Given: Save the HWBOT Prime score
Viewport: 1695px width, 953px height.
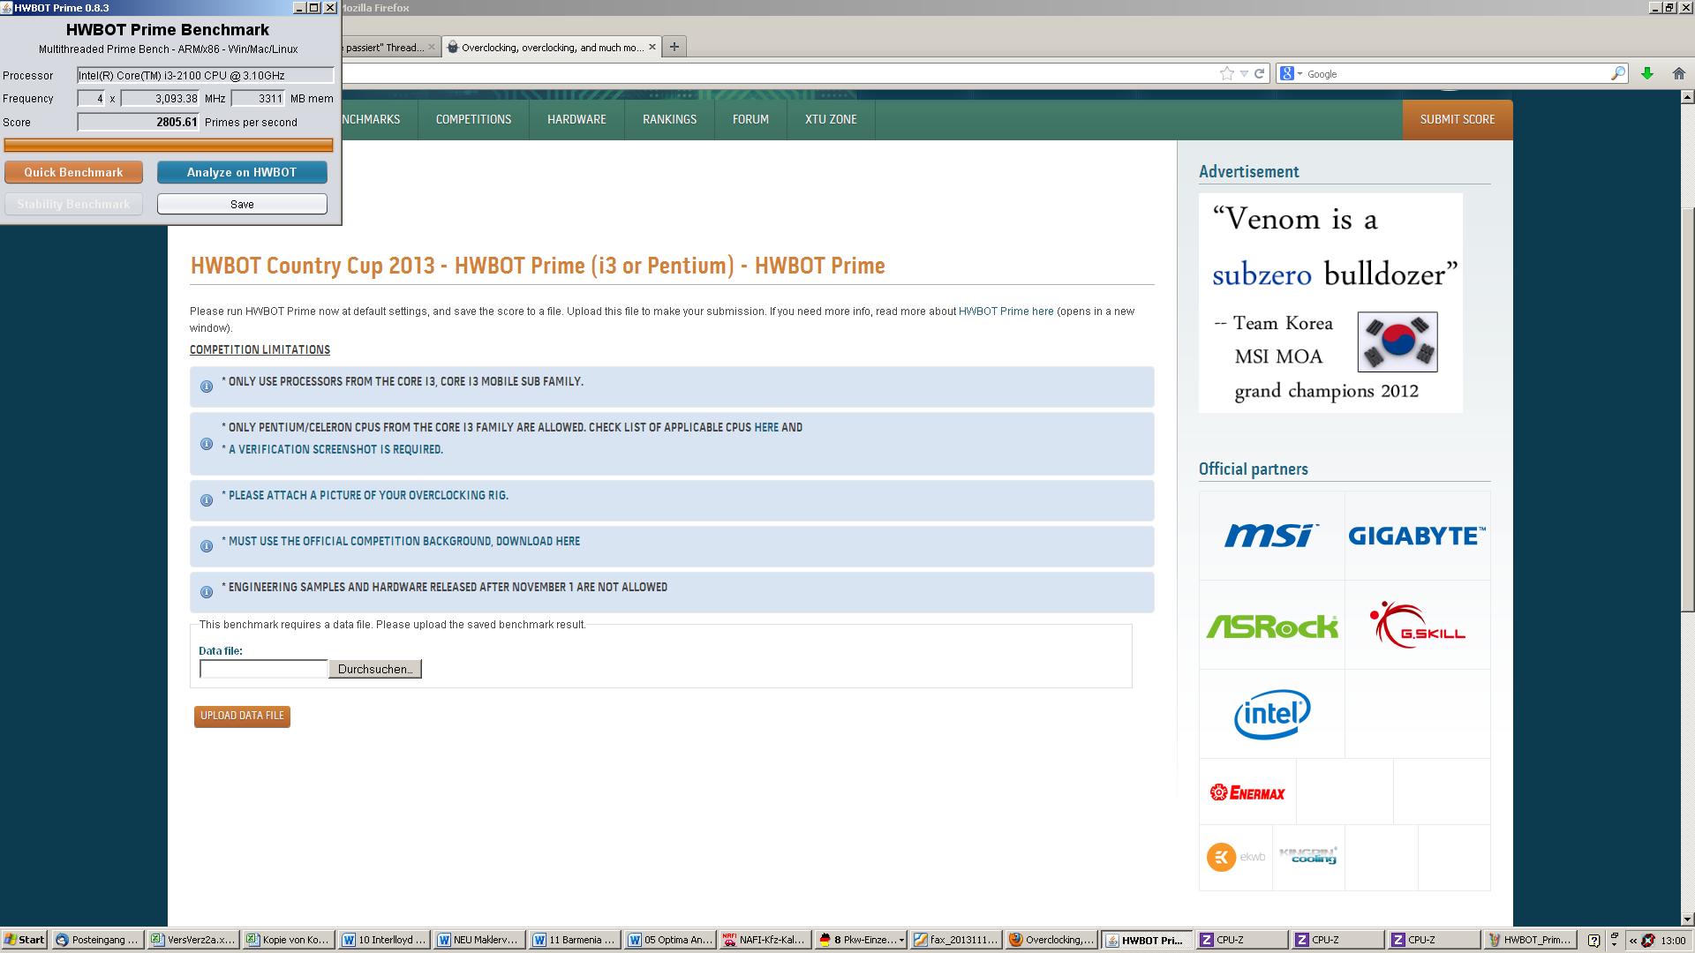Looking at the screenshot, I should pyautogui.click(x=242, y=204).
